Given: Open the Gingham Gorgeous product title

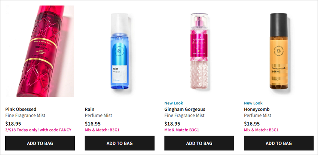Looking at the screenshot, I should (x=185, y=109).
